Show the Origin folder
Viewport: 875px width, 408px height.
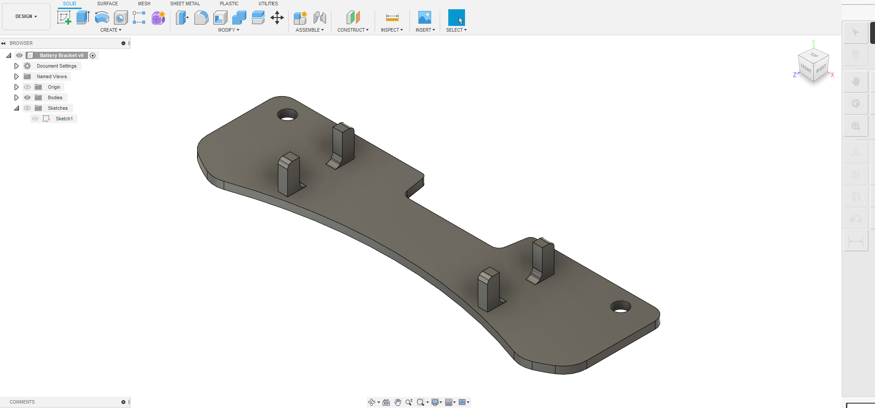[x=27, y=87]
